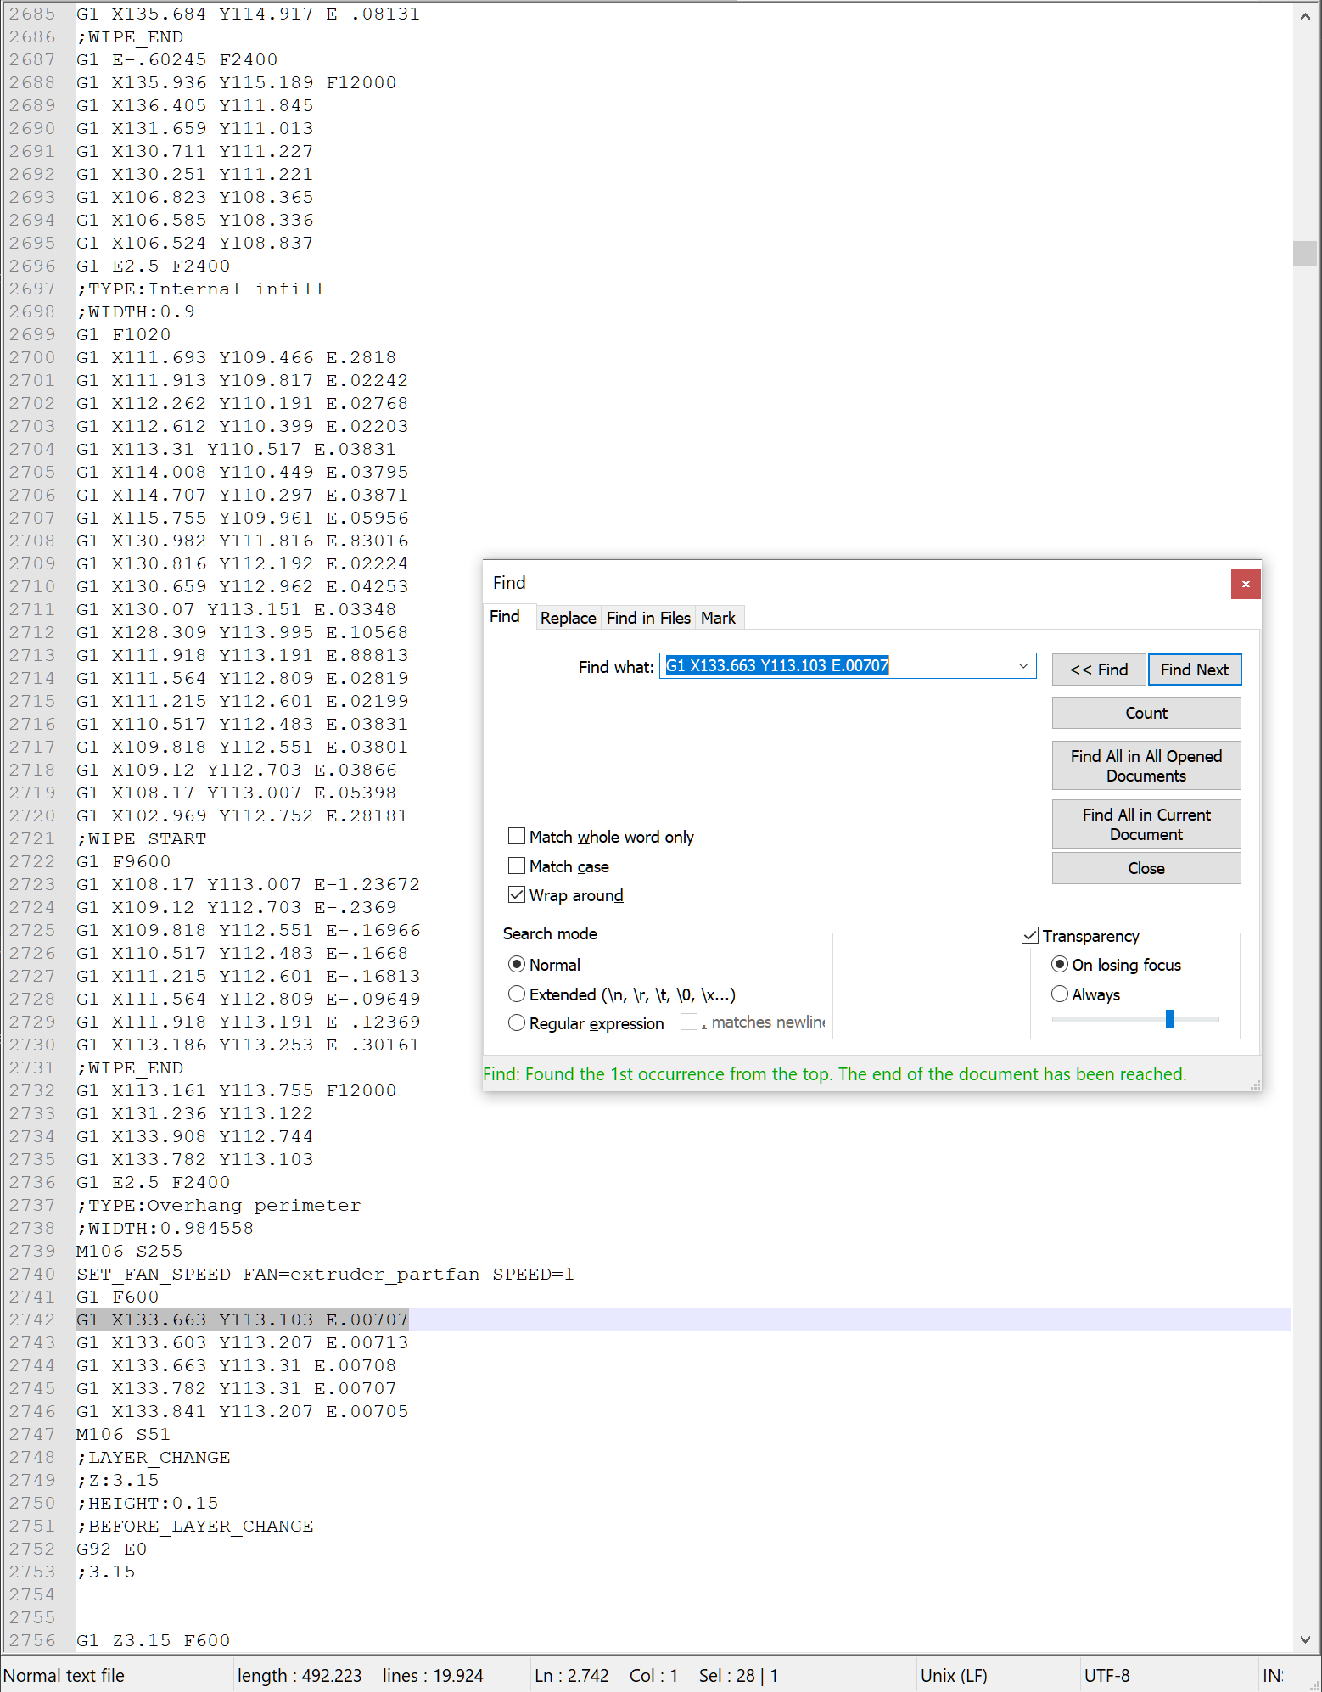The image size is (1322, 1692).
Task: Click the highlighted line 2742 G1 X133.663
Action: point(243,1319)
